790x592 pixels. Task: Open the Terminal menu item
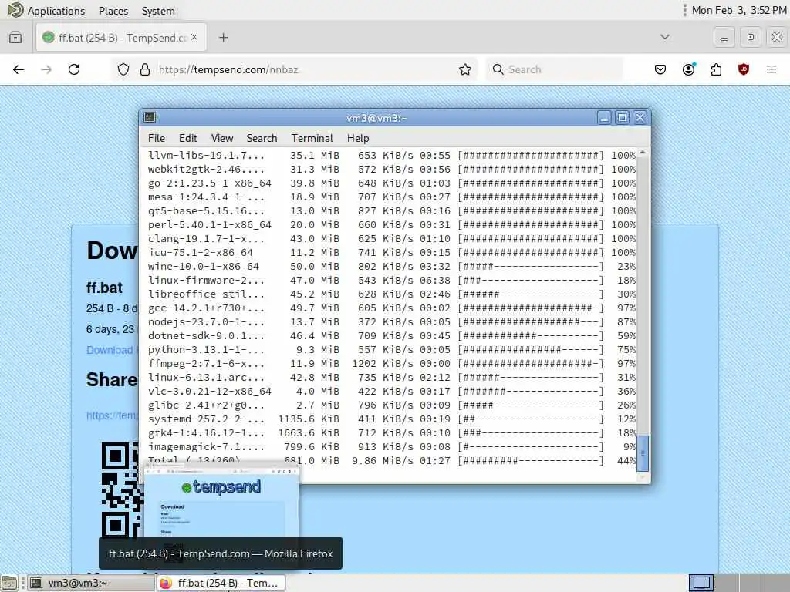pyautogui.click(x=312, y=138)
